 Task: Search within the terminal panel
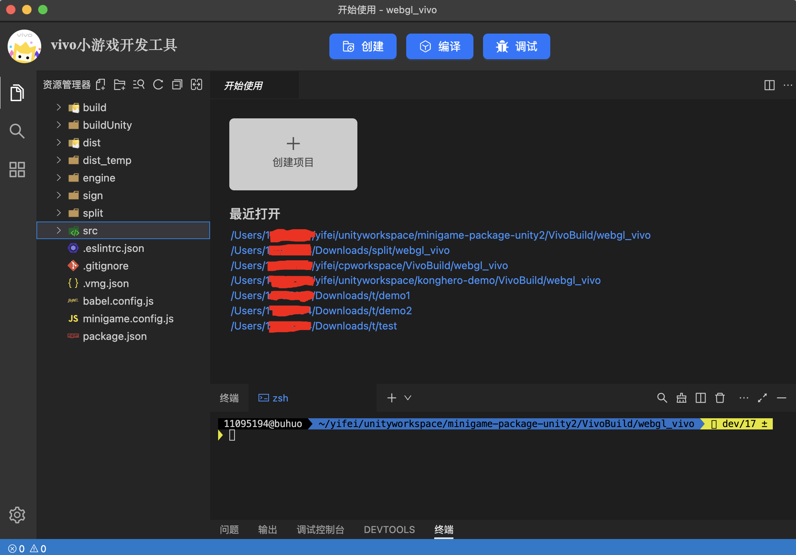tap(662, 398)
